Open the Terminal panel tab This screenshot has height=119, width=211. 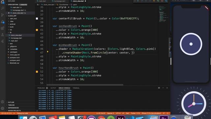point(76,88)
